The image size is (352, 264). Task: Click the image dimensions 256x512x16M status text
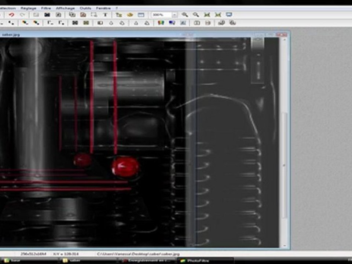click(33, 254)
